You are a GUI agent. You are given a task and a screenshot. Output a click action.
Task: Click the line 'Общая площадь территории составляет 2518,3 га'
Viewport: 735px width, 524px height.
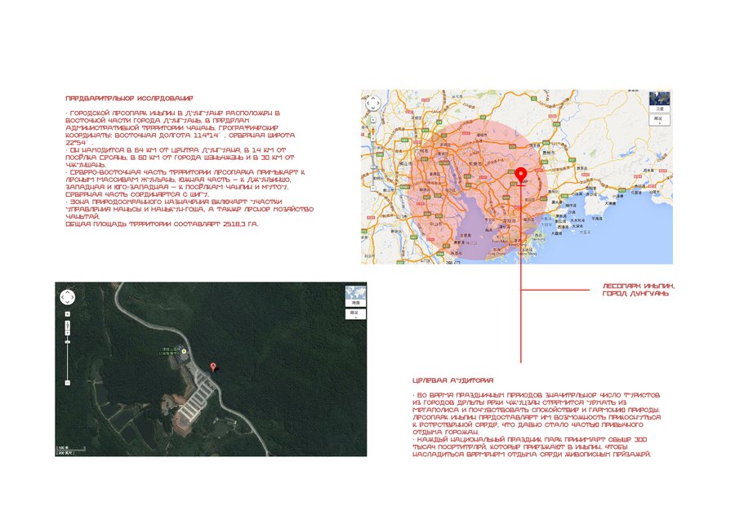(x=162, y=224)
